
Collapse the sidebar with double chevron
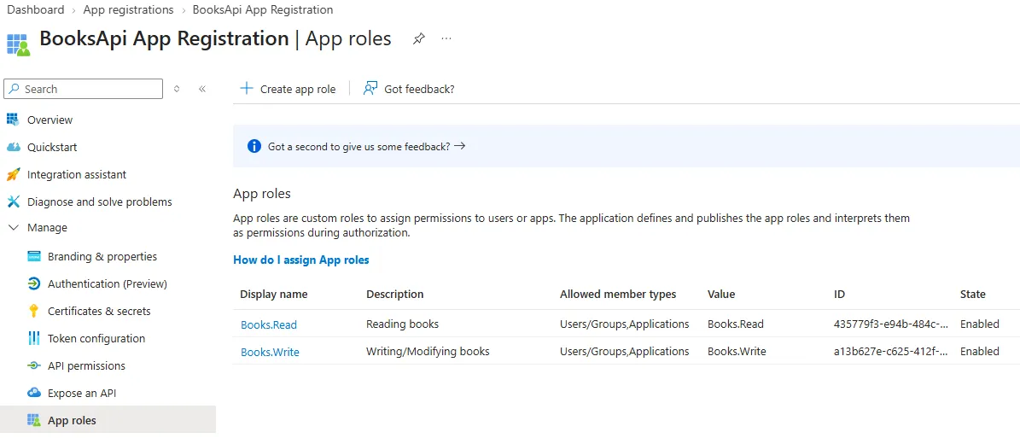[202, 89]
